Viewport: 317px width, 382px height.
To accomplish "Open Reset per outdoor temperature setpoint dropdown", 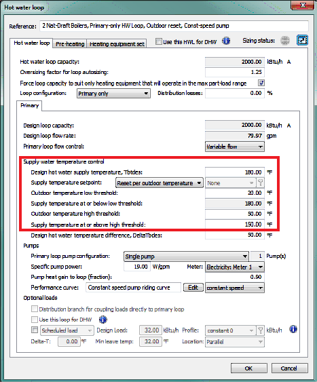I will (160, 183).
